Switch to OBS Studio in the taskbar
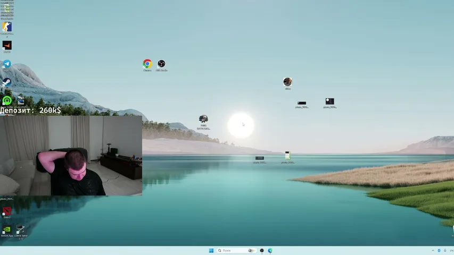 (262, 250)
